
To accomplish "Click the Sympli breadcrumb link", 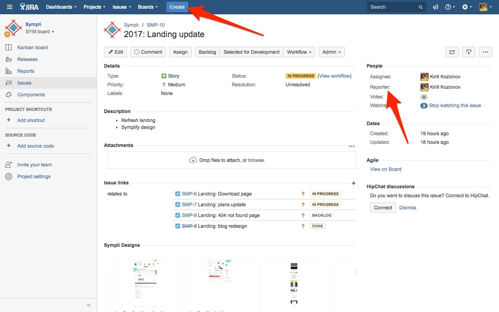I will point(131,25).
